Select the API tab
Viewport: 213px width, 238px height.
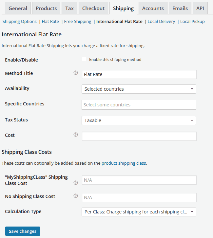(x=200, y=9)
